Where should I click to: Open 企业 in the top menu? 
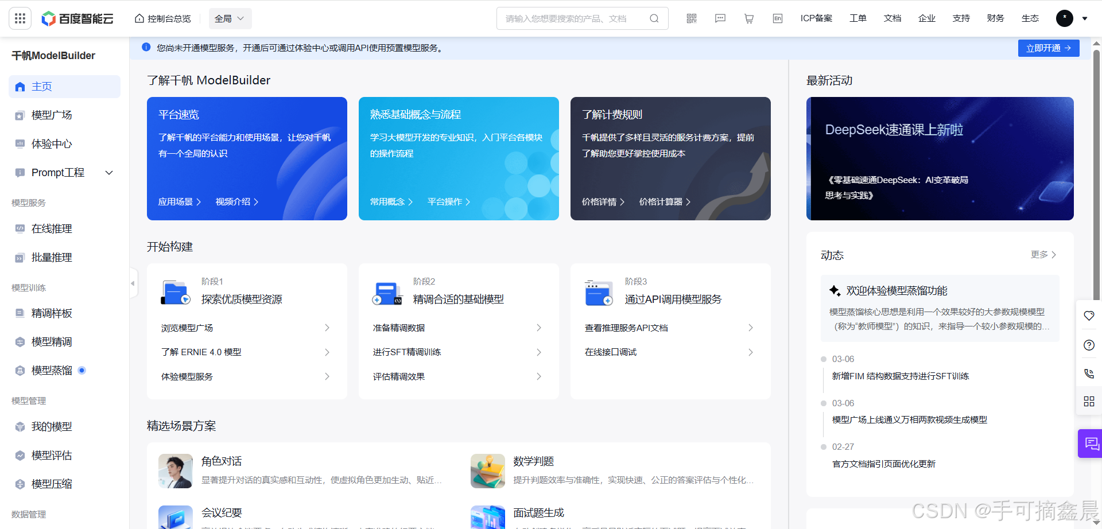927,18
